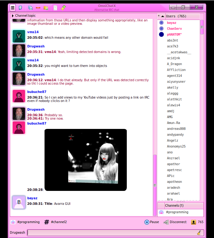Viewport: 214px width, 238px height.
Task: Select user Anzrael
Action: click(173, 158)
